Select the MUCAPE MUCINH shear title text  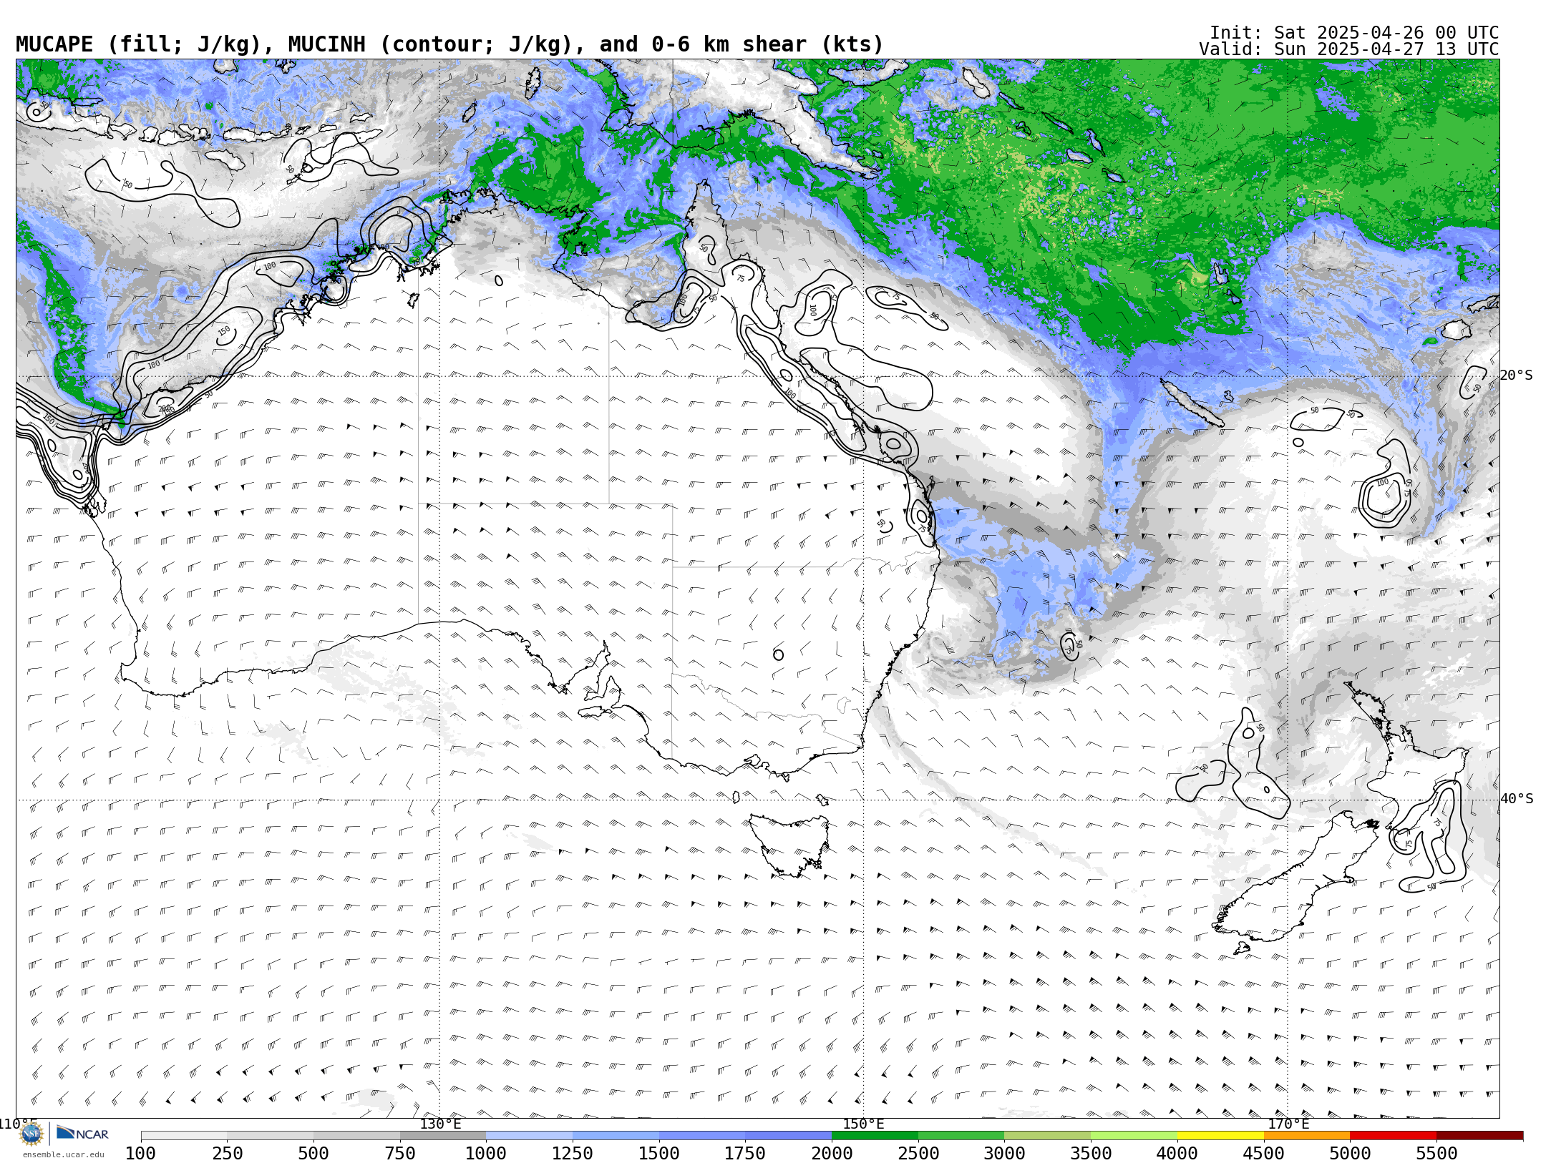pyautogui.click(x=449, y=44)
